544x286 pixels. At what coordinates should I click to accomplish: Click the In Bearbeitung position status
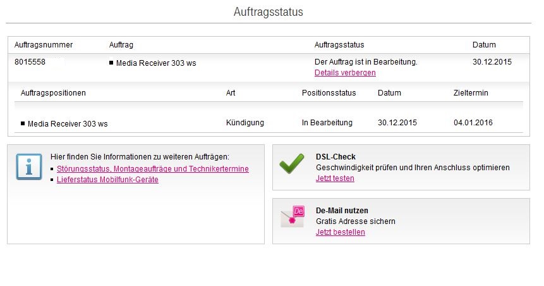click(327, 123)
